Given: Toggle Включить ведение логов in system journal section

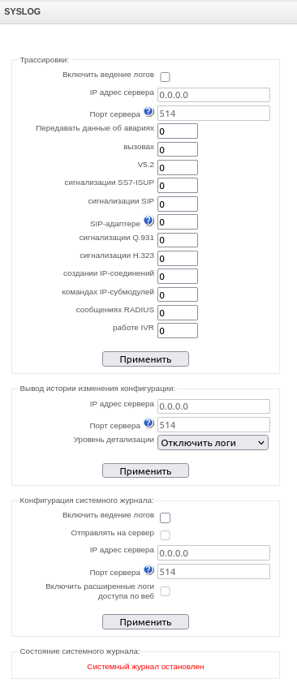Looking at the screenshot, I should 165,518.
